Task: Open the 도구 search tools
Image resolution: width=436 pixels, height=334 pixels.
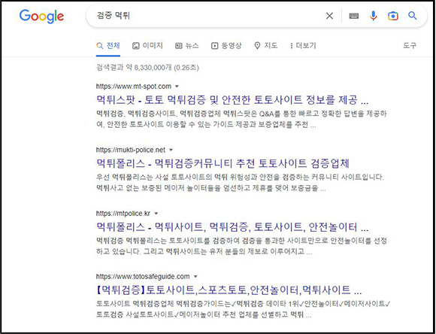Action: pyautogui.click(x=410, y=46)
